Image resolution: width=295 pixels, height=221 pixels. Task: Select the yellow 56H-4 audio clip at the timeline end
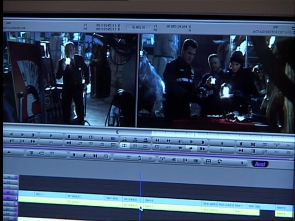[284, 214]
